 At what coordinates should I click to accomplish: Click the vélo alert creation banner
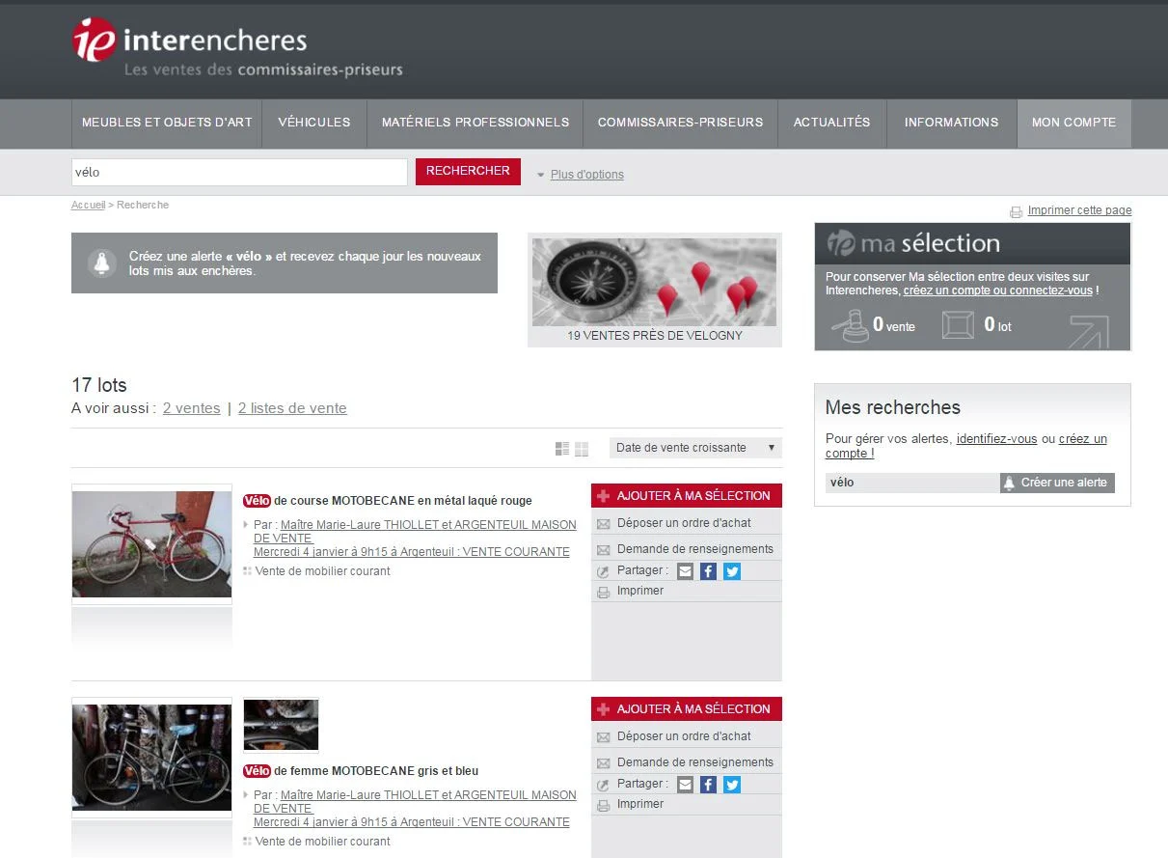(x=285, y=263)
